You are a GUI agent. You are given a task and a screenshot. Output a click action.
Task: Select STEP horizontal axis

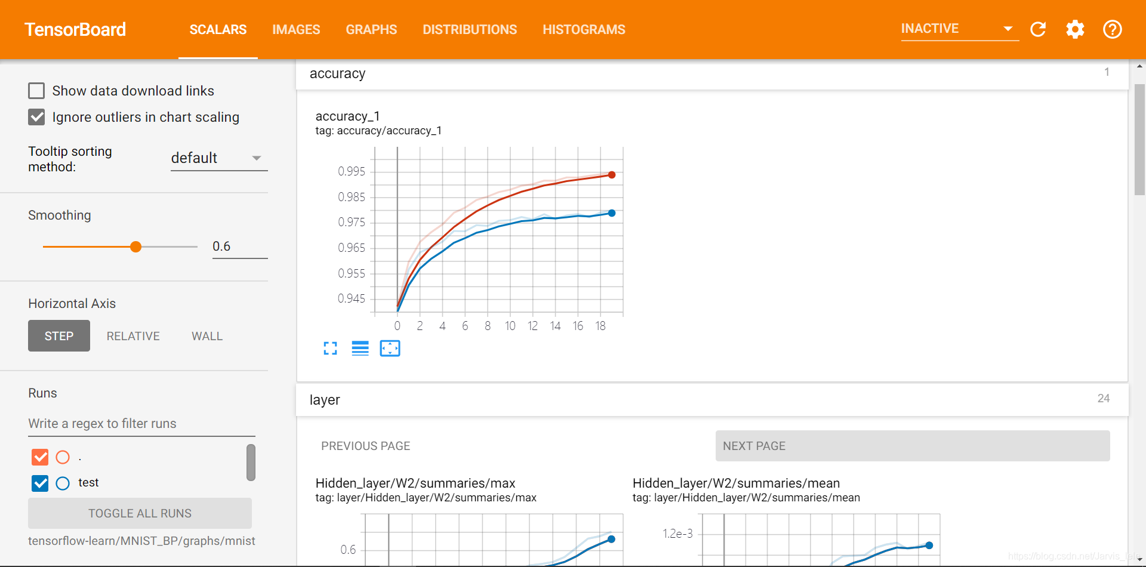point(59,336)
